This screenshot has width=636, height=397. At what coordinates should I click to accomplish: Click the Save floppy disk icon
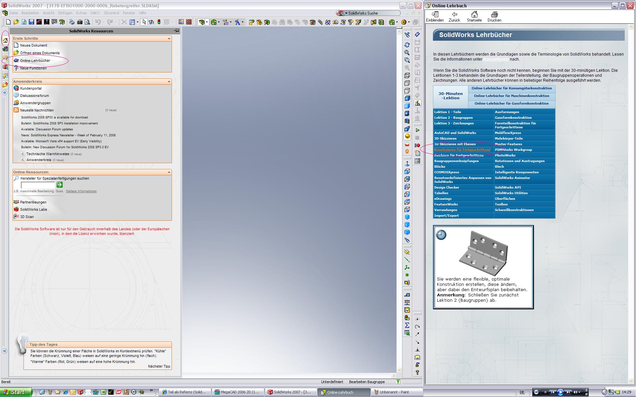[31, 22]
